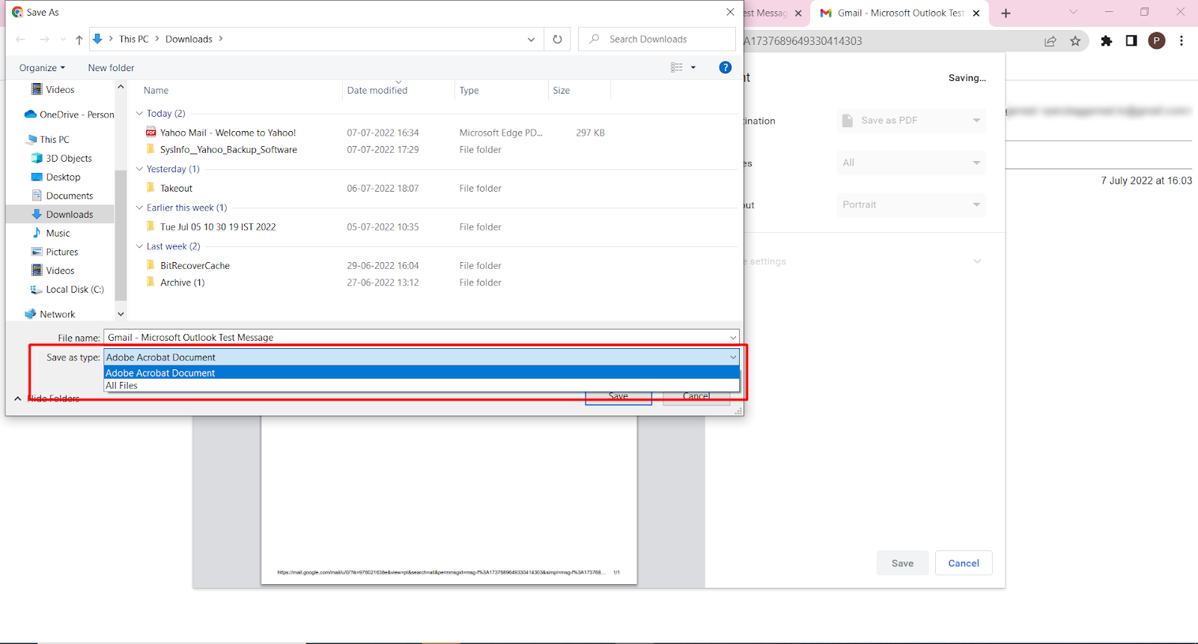The image size is (1198, 644).
Task: Select 3D Objects in navigation pane
Action: click(61, 158)
